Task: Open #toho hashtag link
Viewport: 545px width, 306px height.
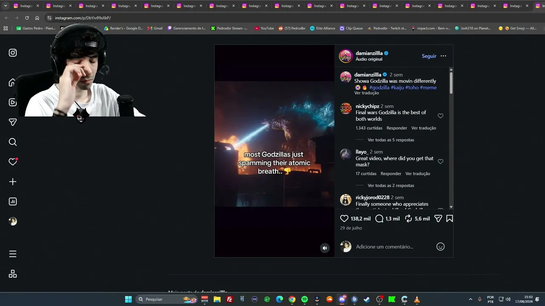Action: [412, 88]
